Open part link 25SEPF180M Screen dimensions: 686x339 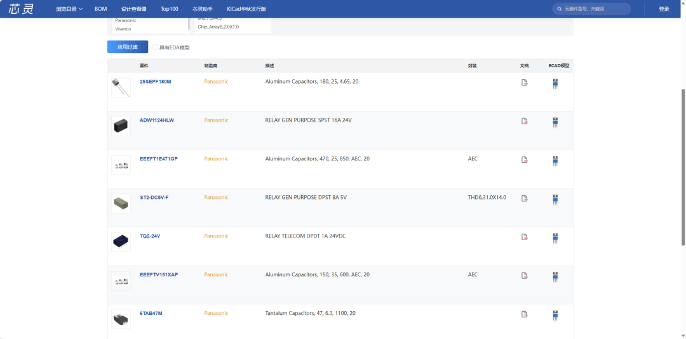[x=155, y=82]
